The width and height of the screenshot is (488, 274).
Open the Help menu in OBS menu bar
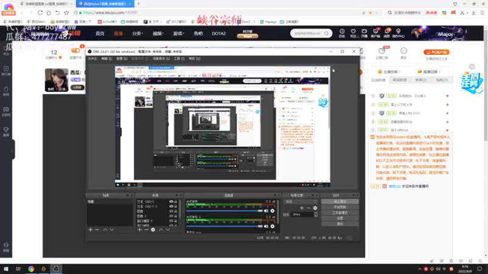pyautogui.click(x=195, y=58)
